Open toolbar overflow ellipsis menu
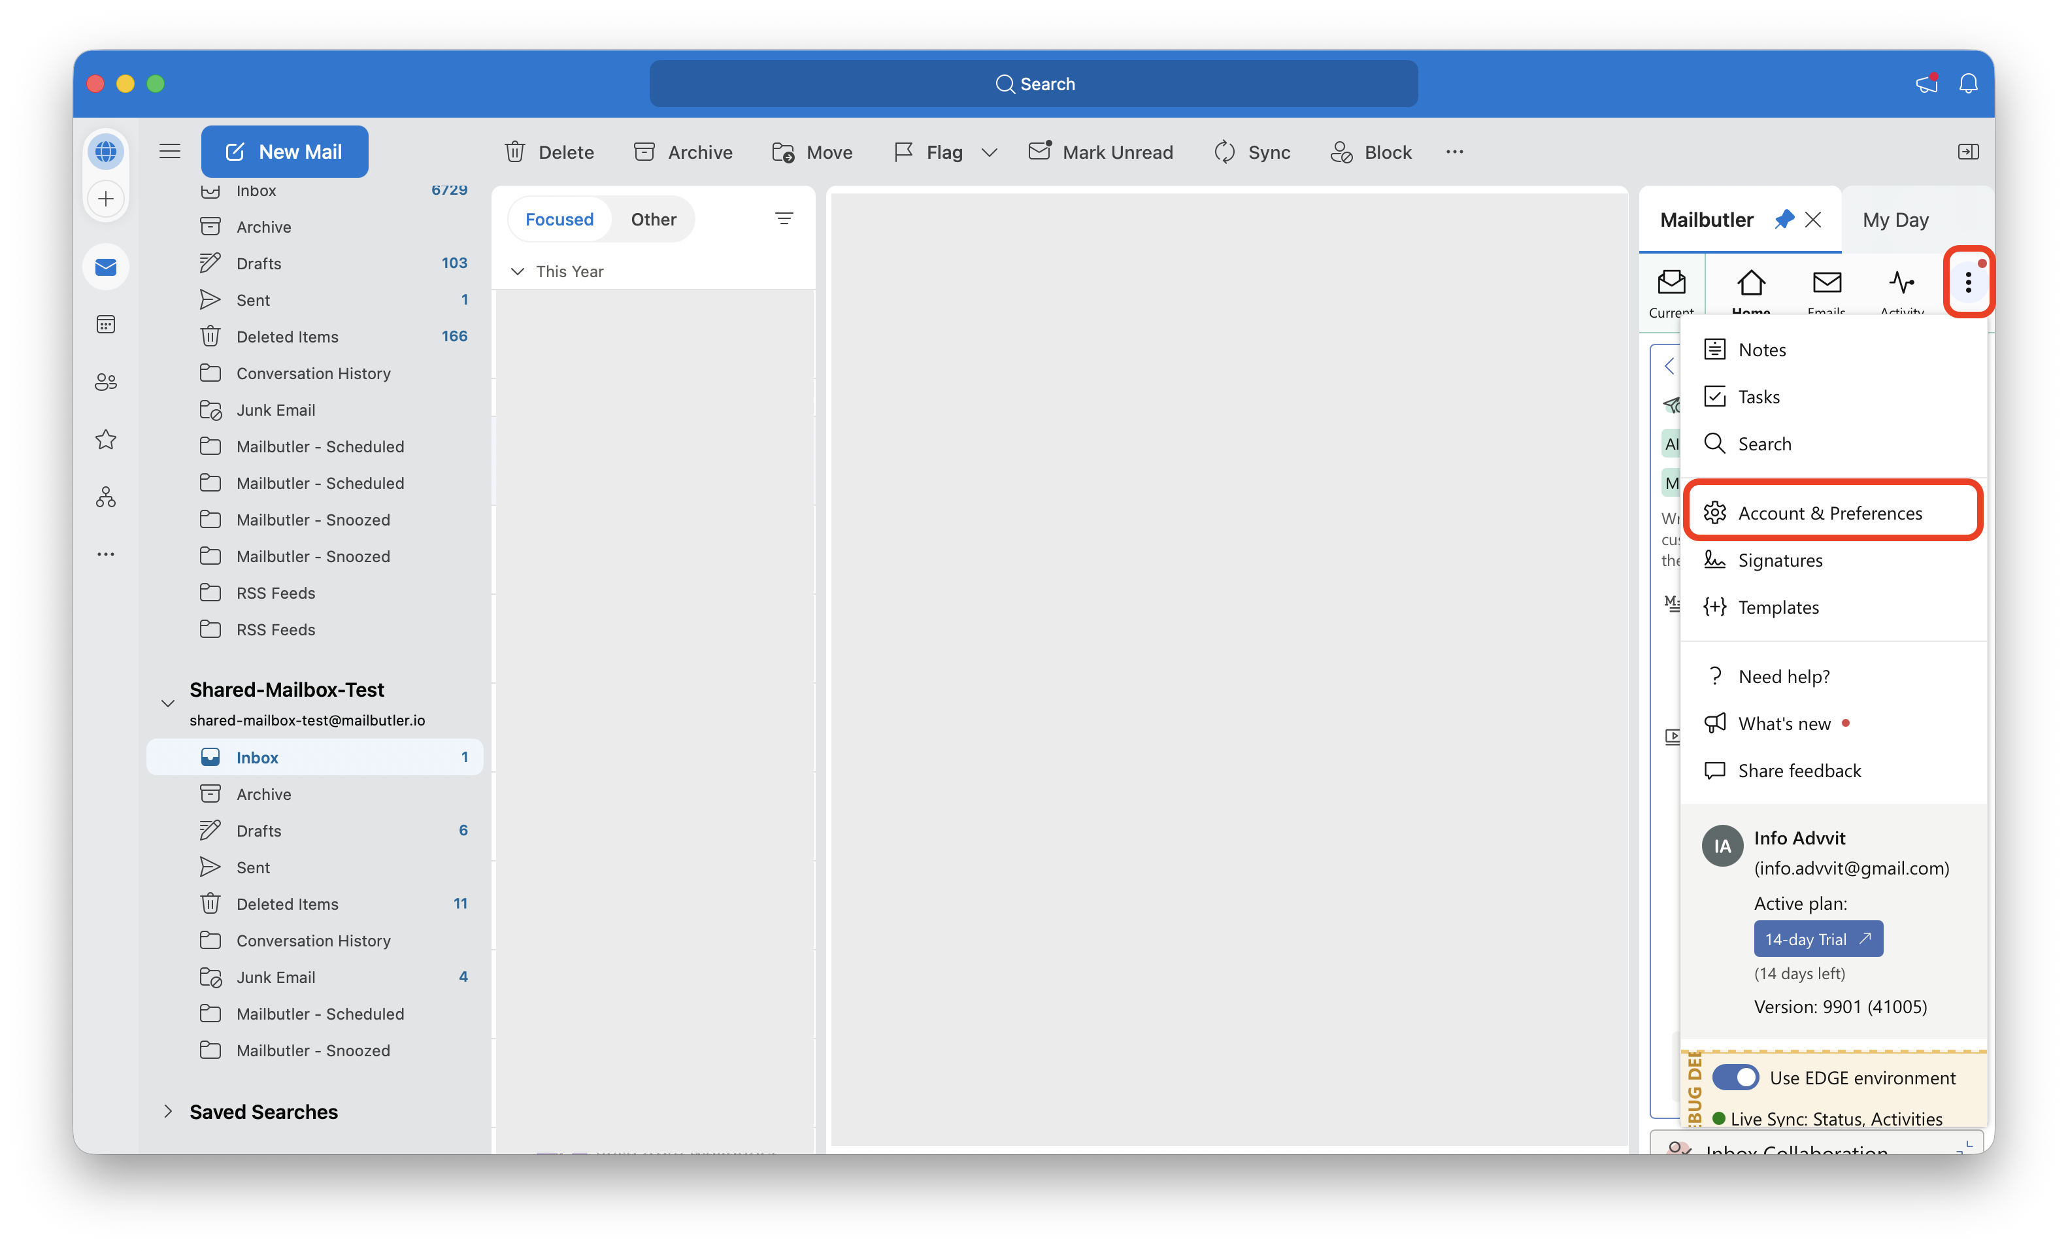The image size is (2068, 1251). coord(1454,152)
